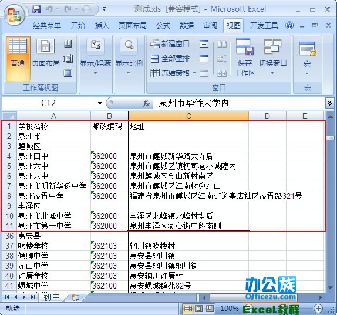337x315 pixels.
Task: Switch to the 公式 tab
Action: (x=163, y=26)
